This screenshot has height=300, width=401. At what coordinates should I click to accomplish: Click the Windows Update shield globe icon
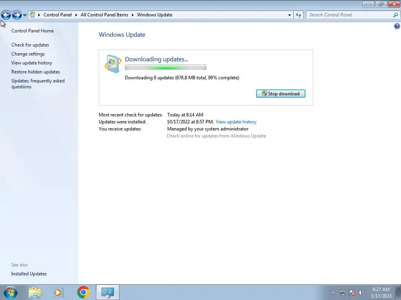tap(113, 64)
